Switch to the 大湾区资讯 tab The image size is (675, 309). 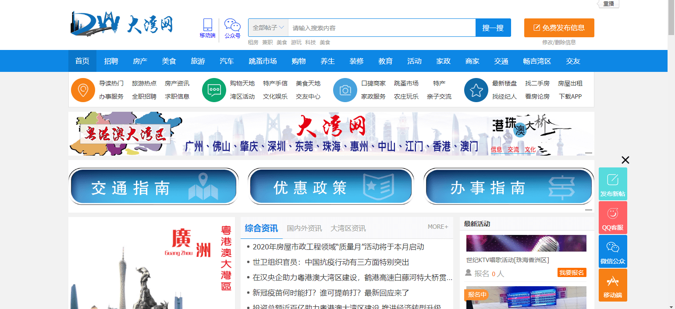pos(348,228)
